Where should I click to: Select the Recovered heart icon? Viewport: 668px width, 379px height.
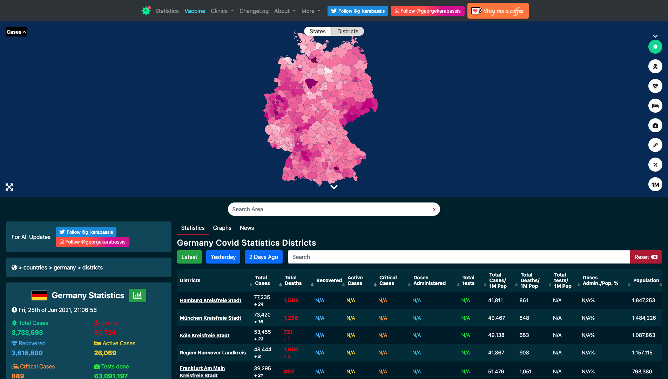pos(655,86)
